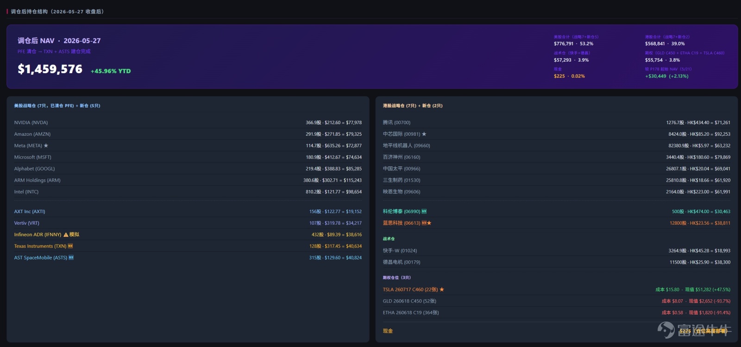The width and height of the screenshot is (741, 347).
Task: Click IFNNY's position value ending in $38,616
Action: click(x=337, y=234)
